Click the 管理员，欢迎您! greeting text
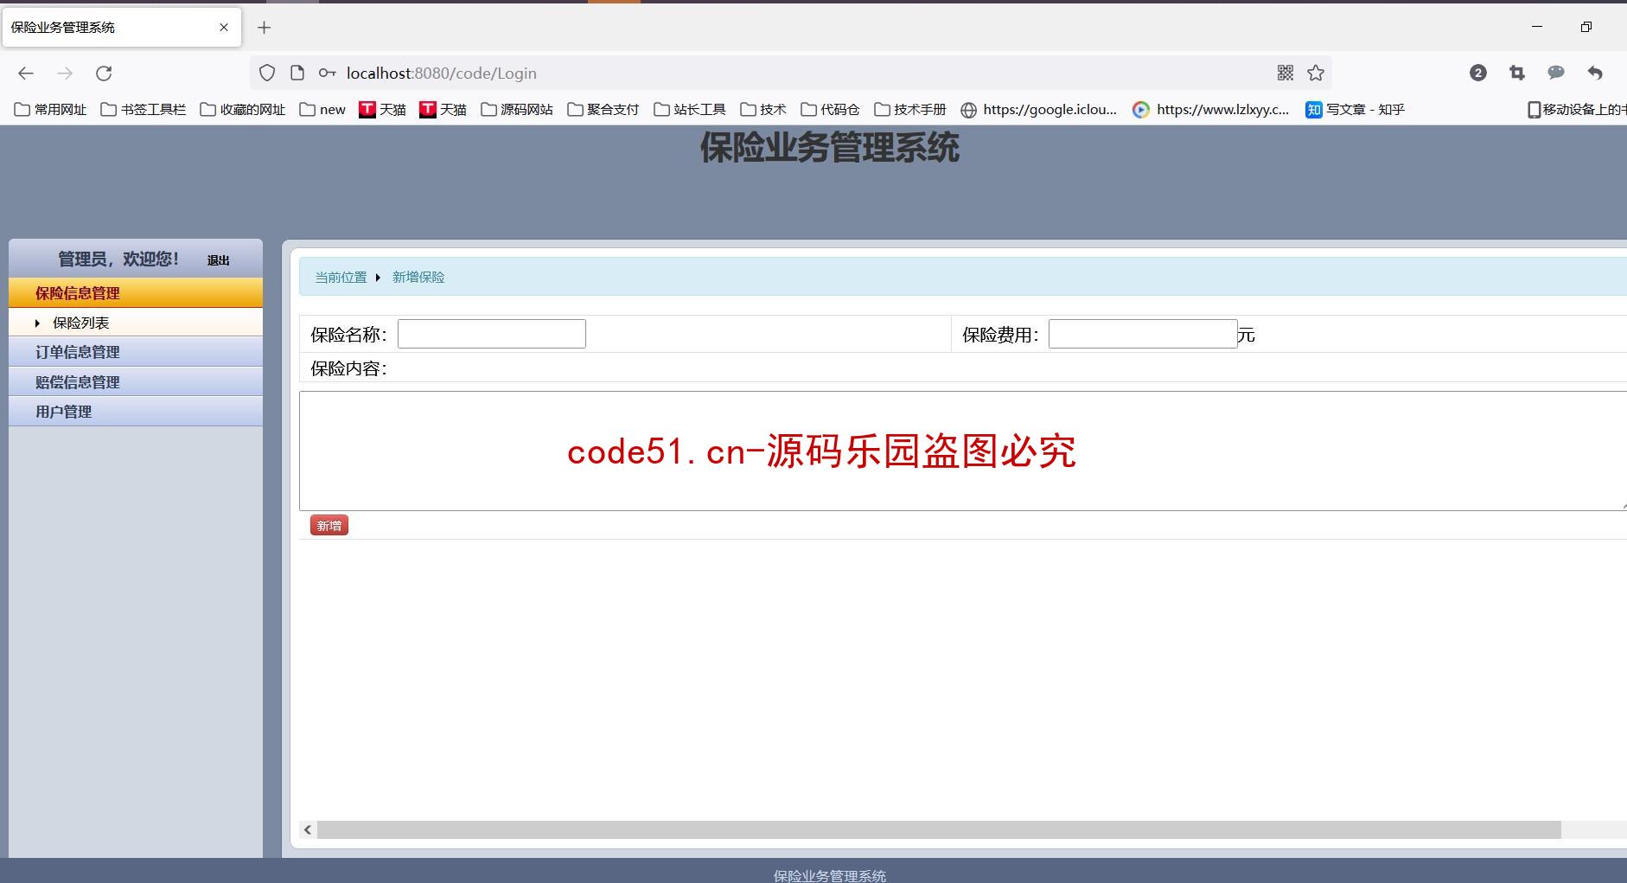 (x=118, y=259)
